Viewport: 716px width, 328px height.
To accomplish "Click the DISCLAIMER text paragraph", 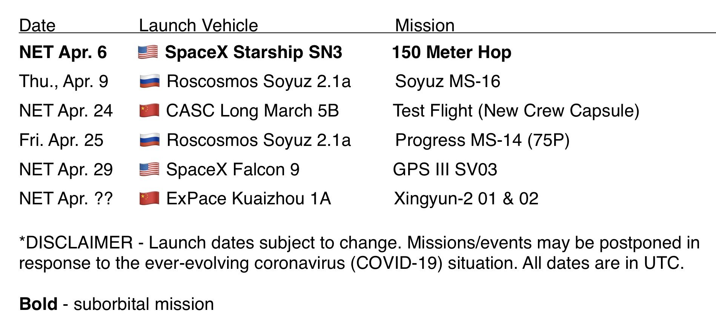I will click(x=358, y=253).
